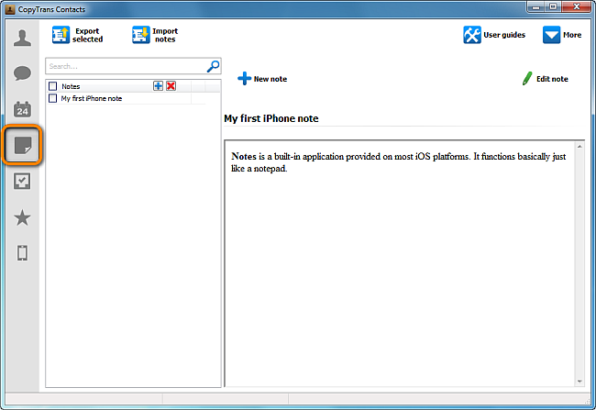
Task: Open the Bookmarks star section
Action: pyautogui.click(x=22, y=217)
